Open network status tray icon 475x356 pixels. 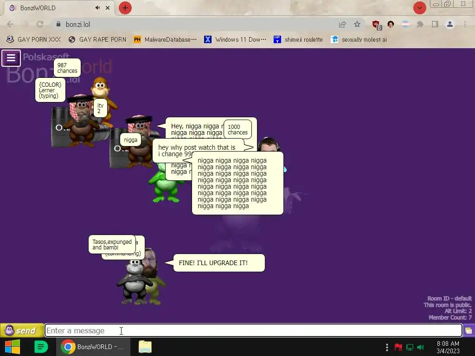(410, 347)
